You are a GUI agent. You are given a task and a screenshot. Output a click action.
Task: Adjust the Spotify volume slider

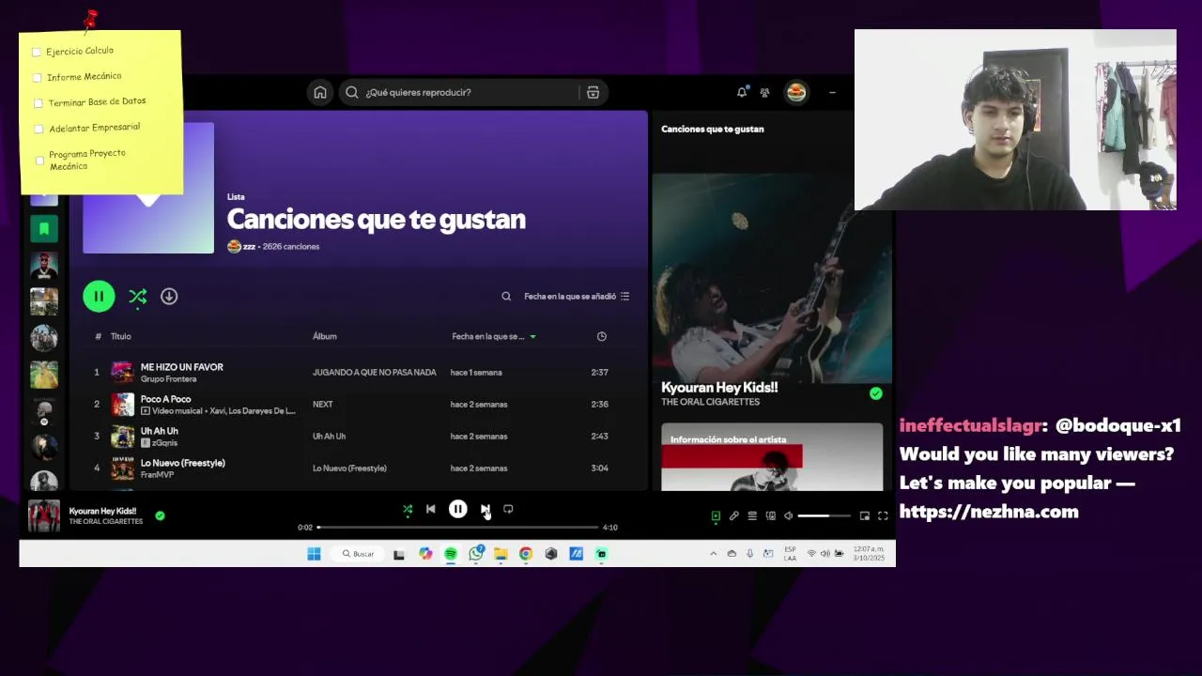point(824,515)
